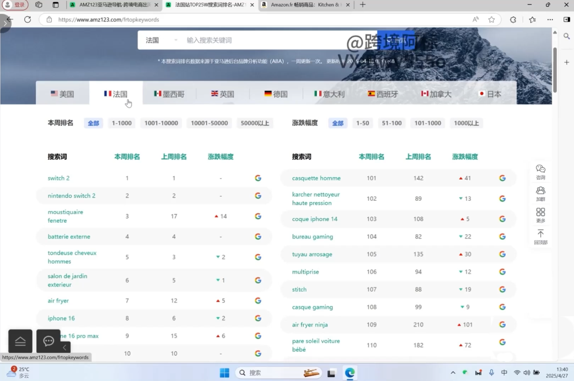This screenshot has width=574, height=381.
Task: Click Google icon beside casquette homme
Action: 502,178
